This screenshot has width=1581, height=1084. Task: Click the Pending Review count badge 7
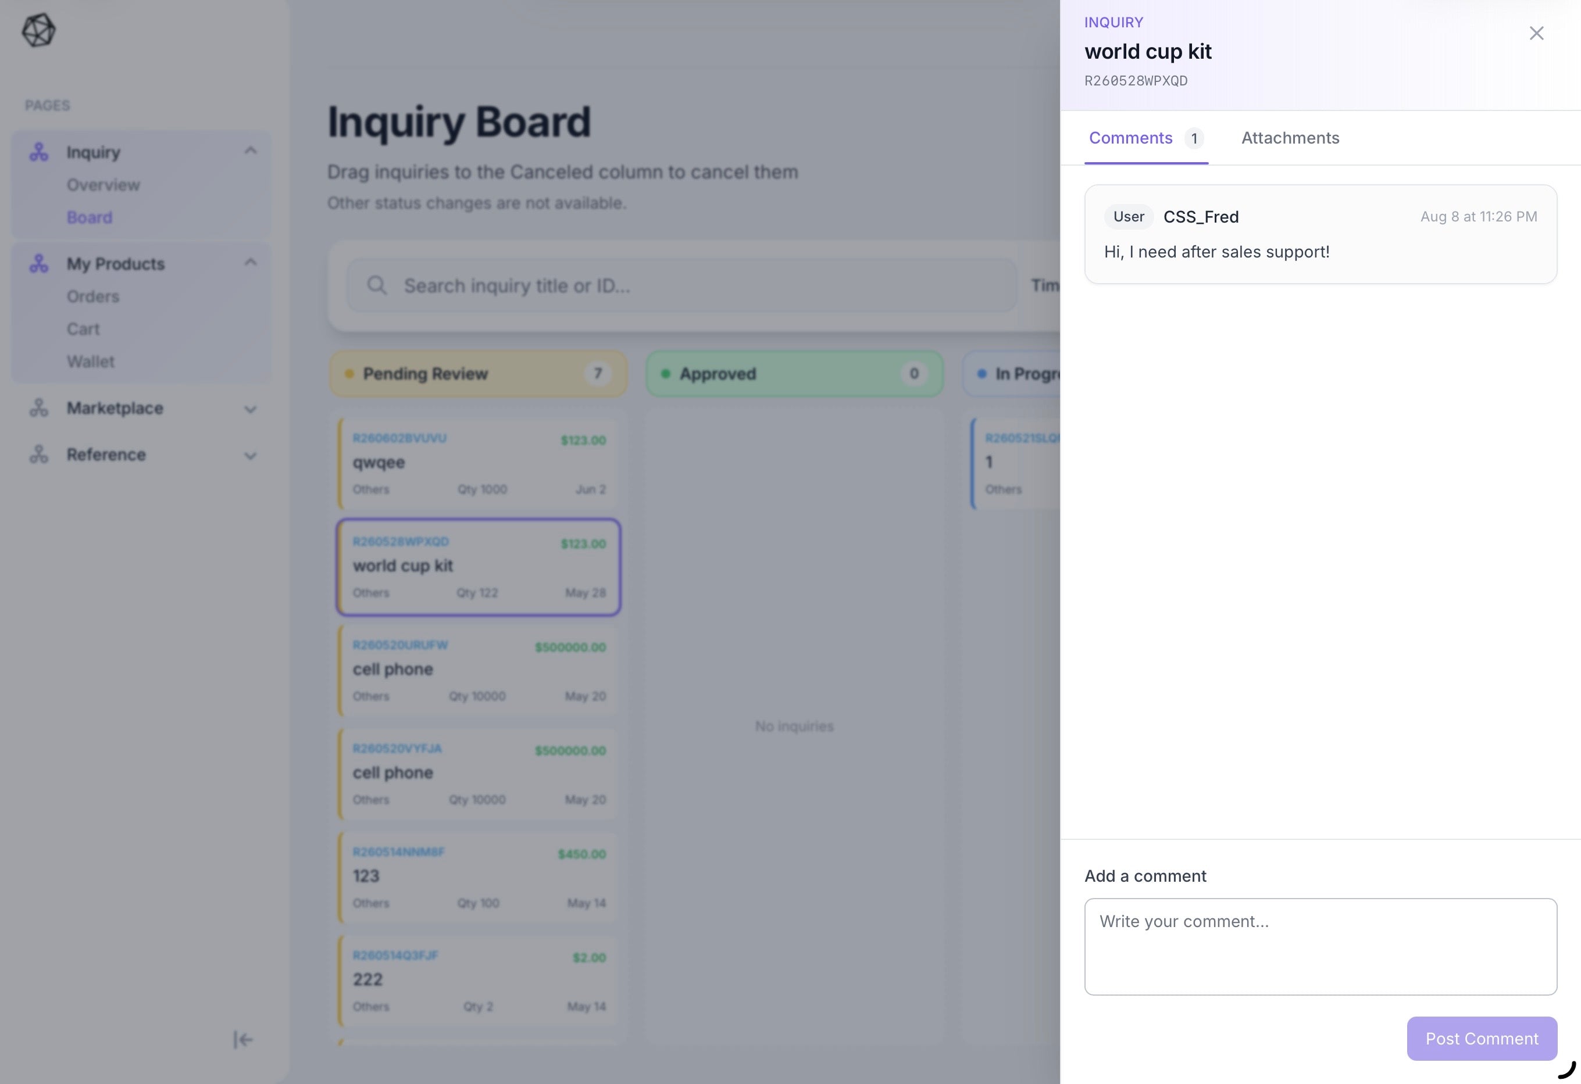coord(597,373)
